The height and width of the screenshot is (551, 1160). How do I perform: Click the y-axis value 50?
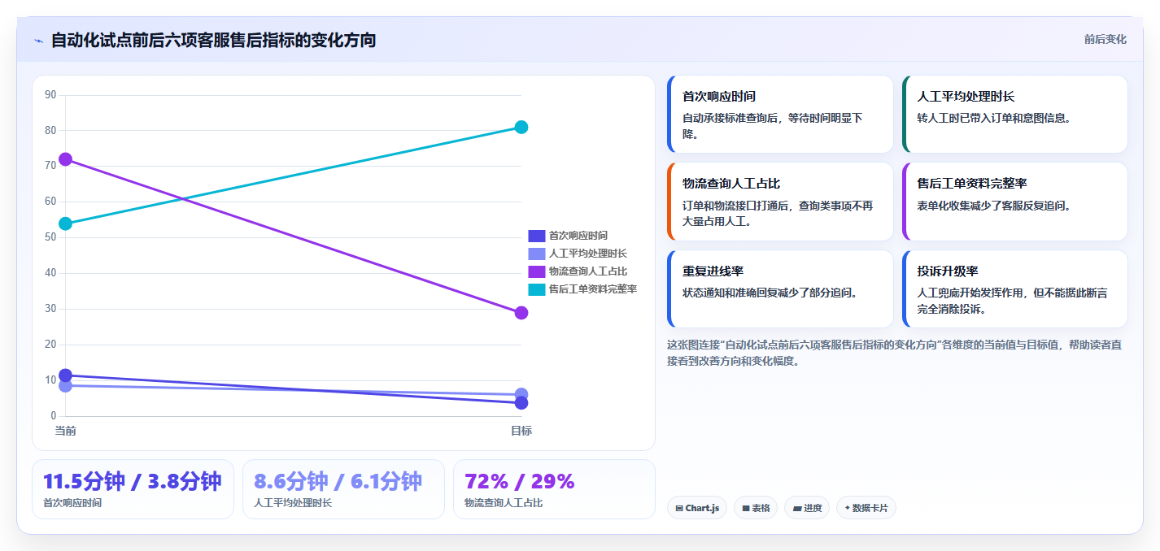pos(50,237)
